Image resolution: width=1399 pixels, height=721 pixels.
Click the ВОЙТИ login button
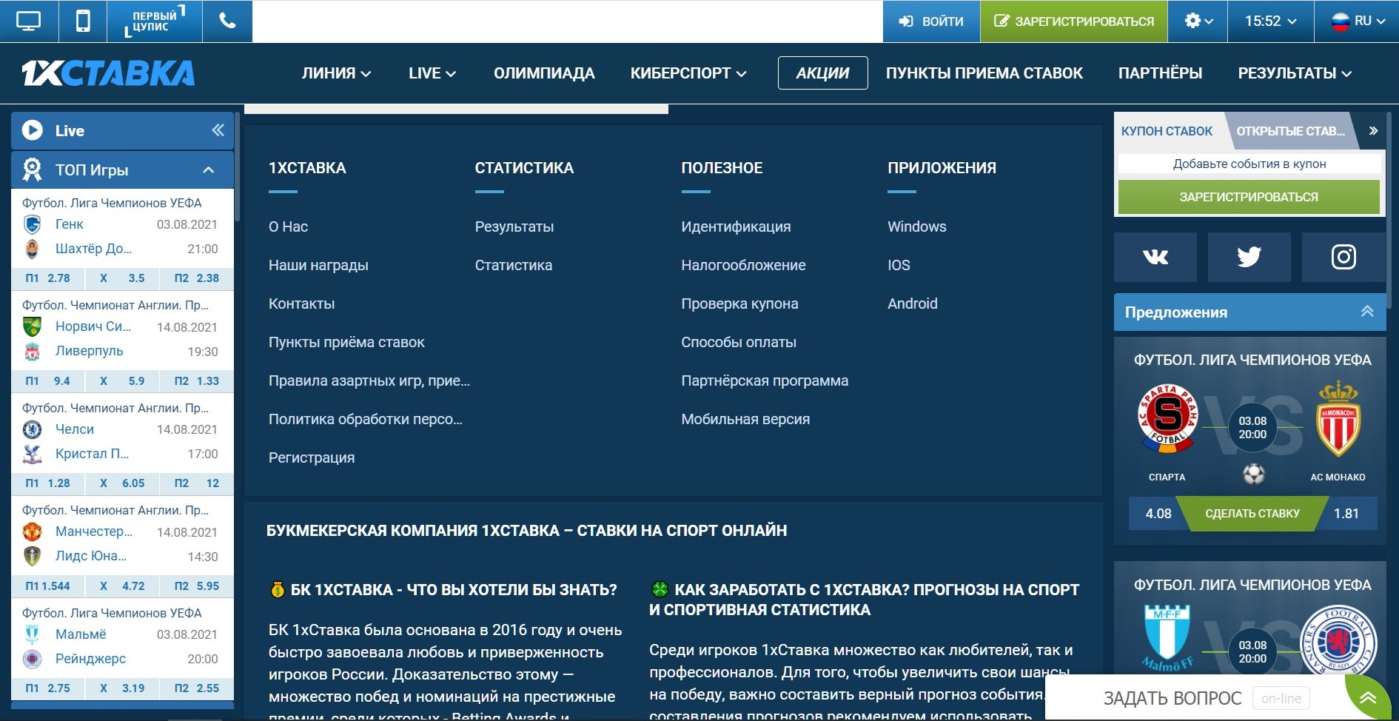click(931, 21)
